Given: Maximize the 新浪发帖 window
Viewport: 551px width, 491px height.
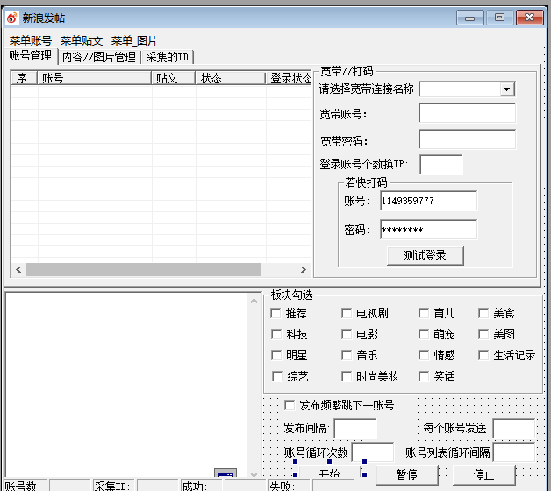Looking at the screenshot, I should [x=499, y=18].
